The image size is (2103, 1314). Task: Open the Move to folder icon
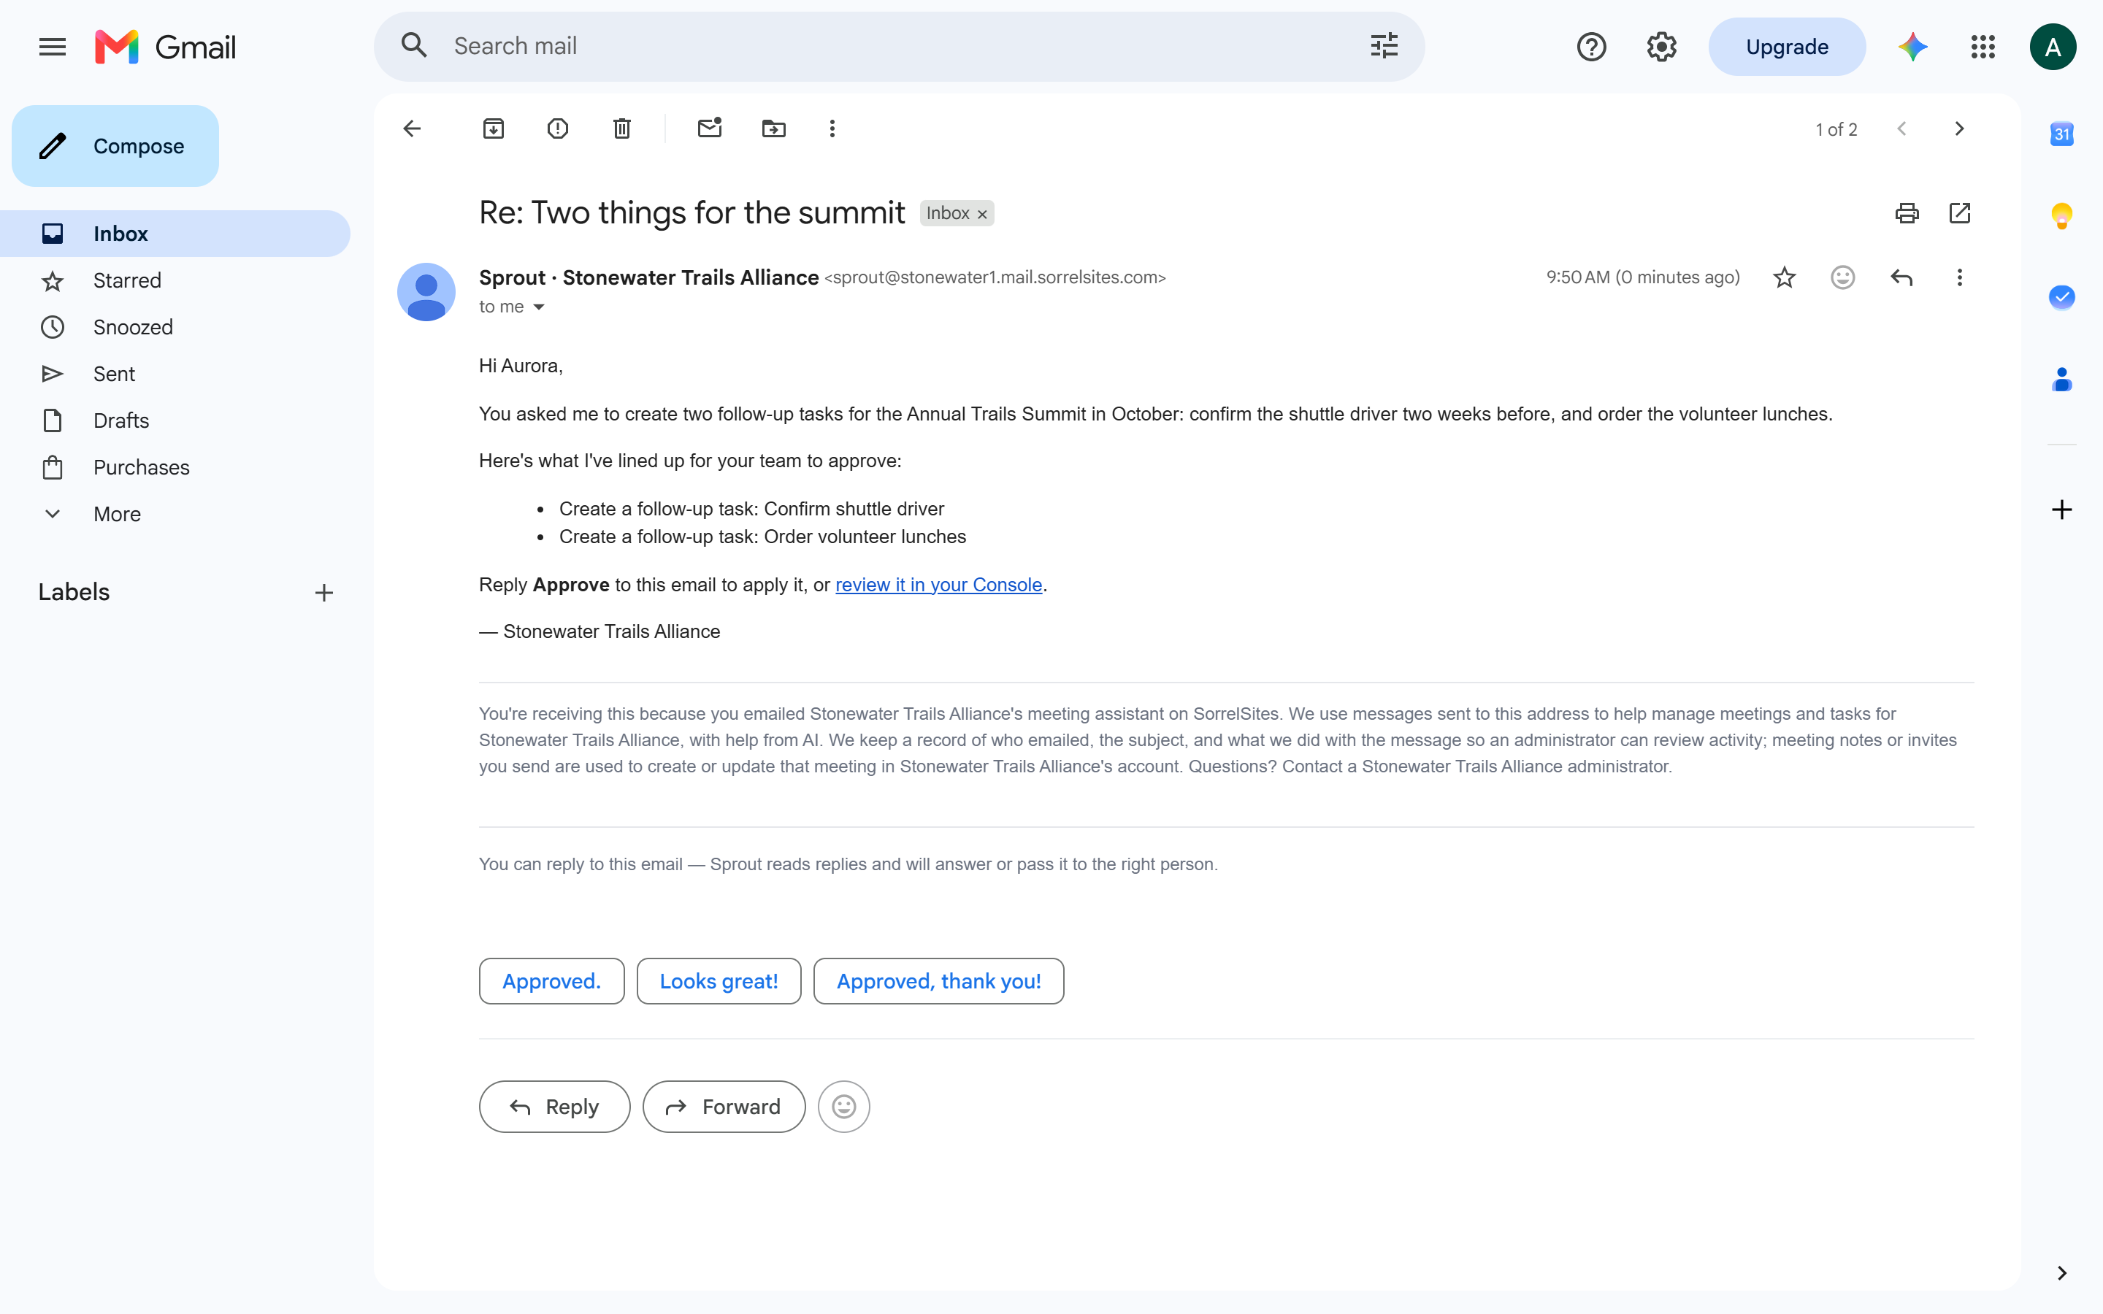click(773, 128)
